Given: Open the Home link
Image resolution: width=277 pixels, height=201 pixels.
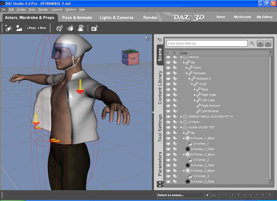Looking at the screenshot, I should click(221, 17).
